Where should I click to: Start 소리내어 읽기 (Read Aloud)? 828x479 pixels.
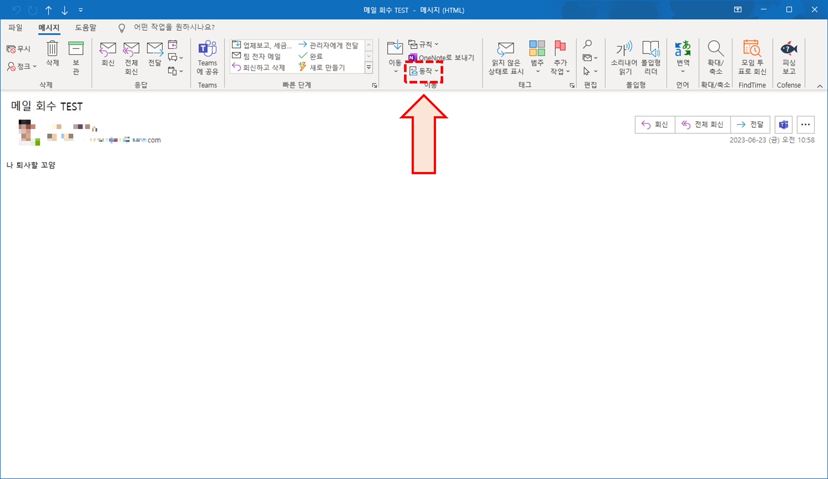pos(623,57)
